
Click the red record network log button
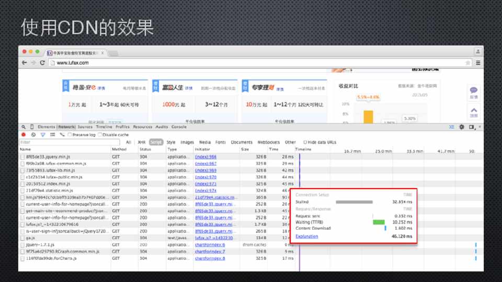point(24,135)
